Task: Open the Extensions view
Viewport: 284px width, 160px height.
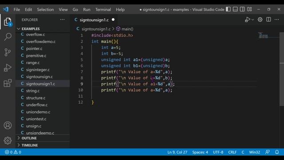Action: [8, 83]
